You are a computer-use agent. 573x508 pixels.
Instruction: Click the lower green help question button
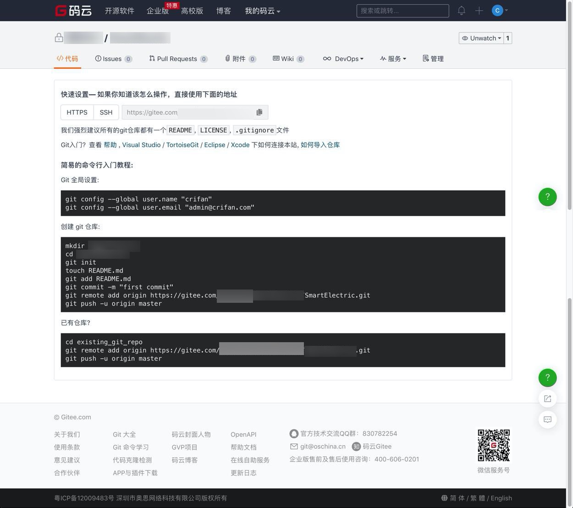pyautogui.click(x=547, y=377)
